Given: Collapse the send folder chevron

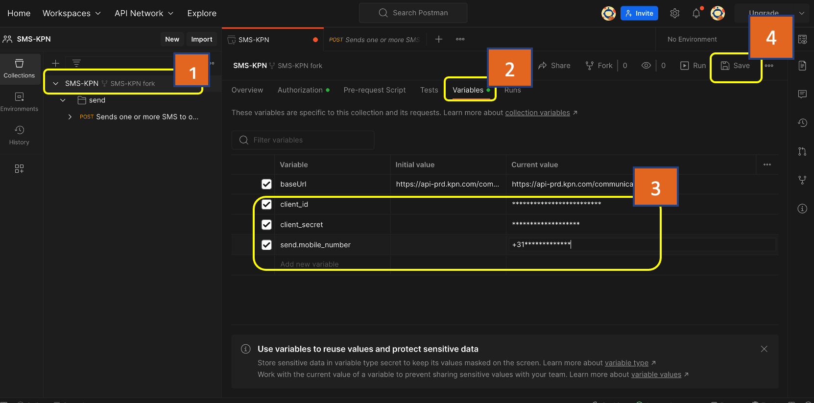Looking at the screenshot, I should (x=63, y=100).
